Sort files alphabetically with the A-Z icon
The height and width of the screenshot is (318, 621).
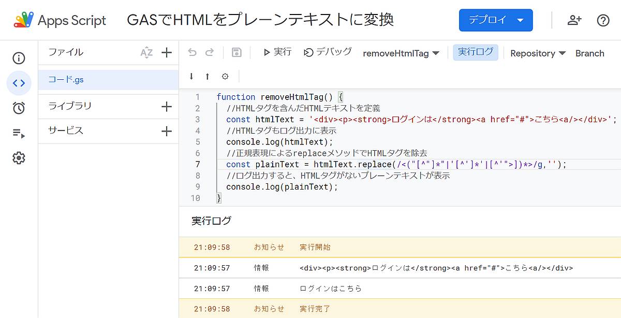[147, 52]
